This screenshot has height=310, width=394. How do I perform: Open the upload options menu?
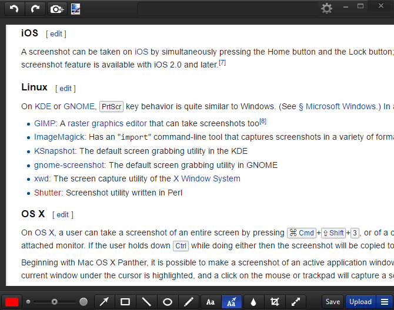coord(385,302)
